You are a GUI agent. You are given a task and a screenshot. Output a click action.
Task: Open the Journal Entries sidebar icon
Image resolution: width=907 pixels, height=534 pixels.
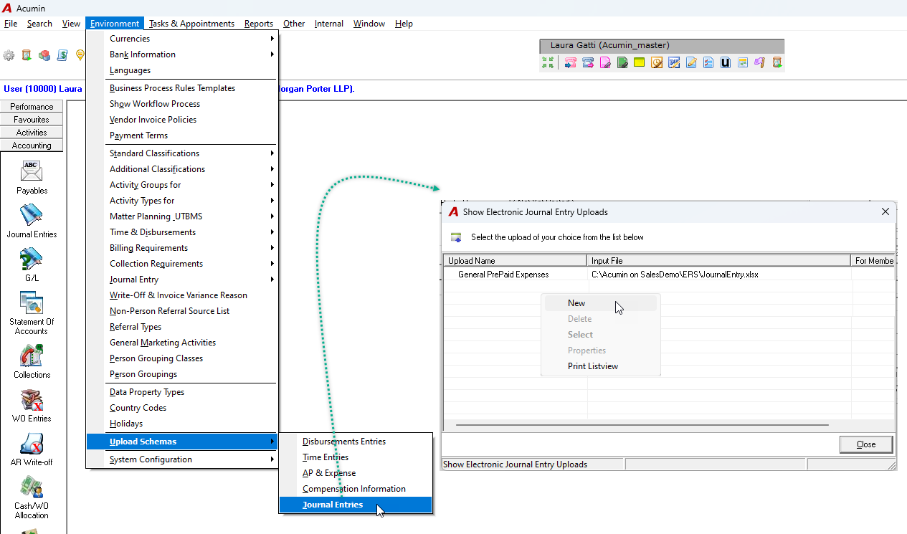32,221
